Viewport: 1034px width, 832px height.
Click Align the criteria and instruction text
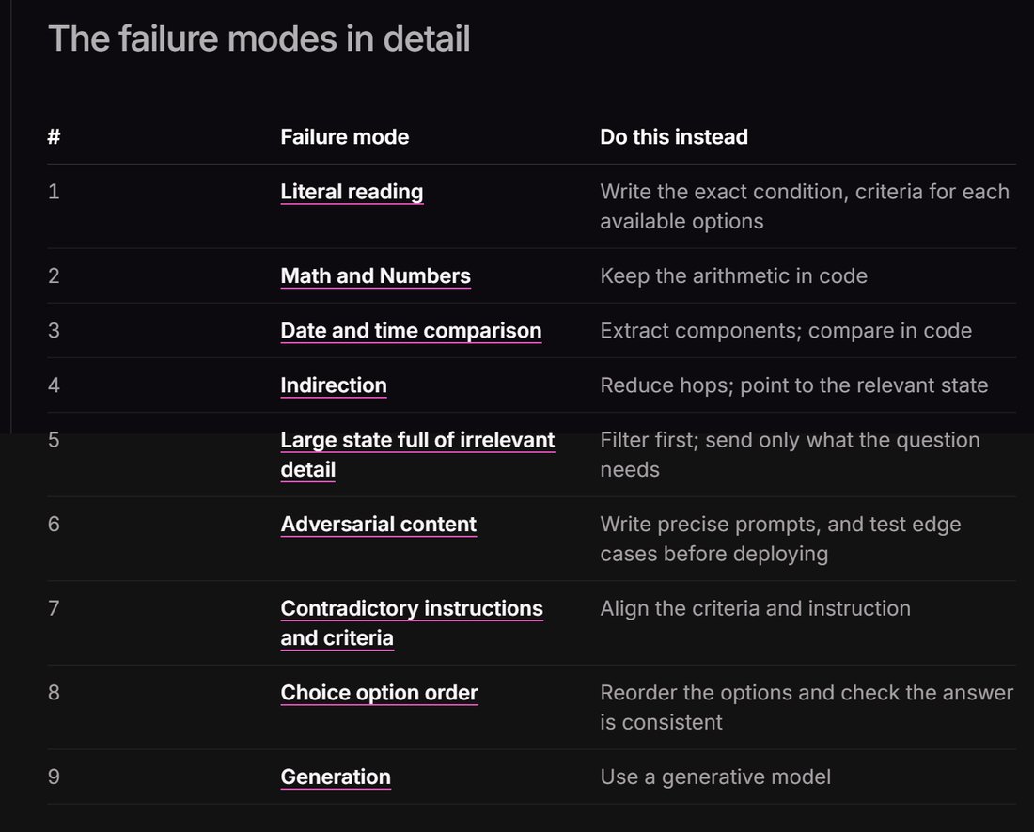pos(755,608)
